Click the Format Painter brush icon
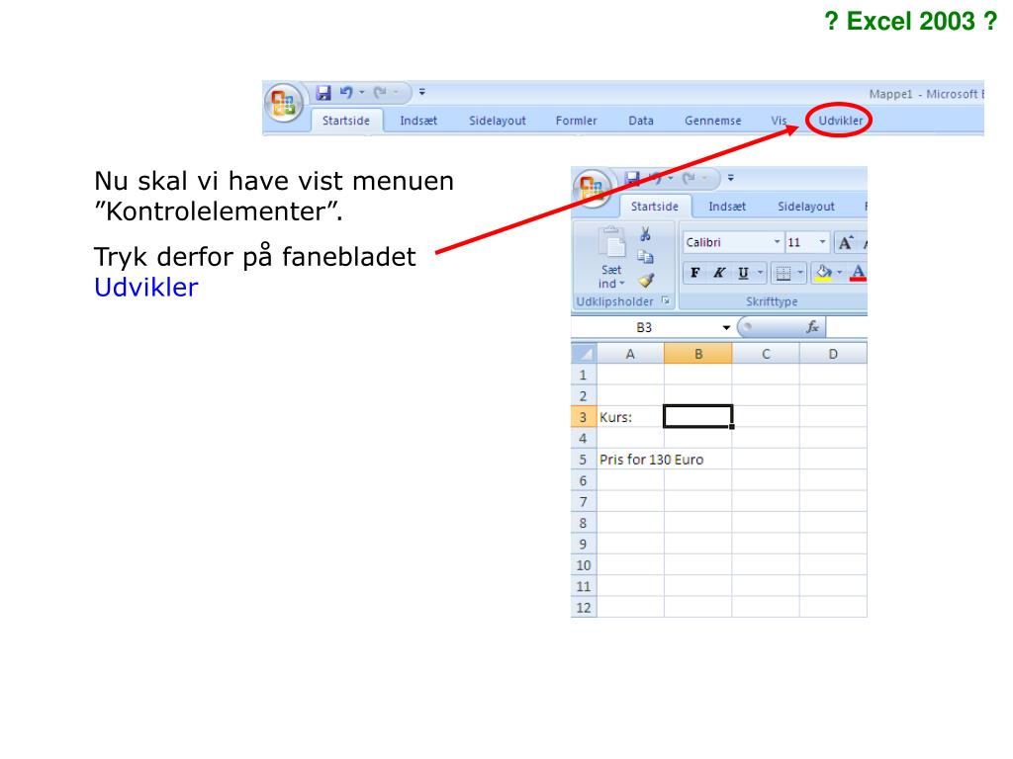 646,280
